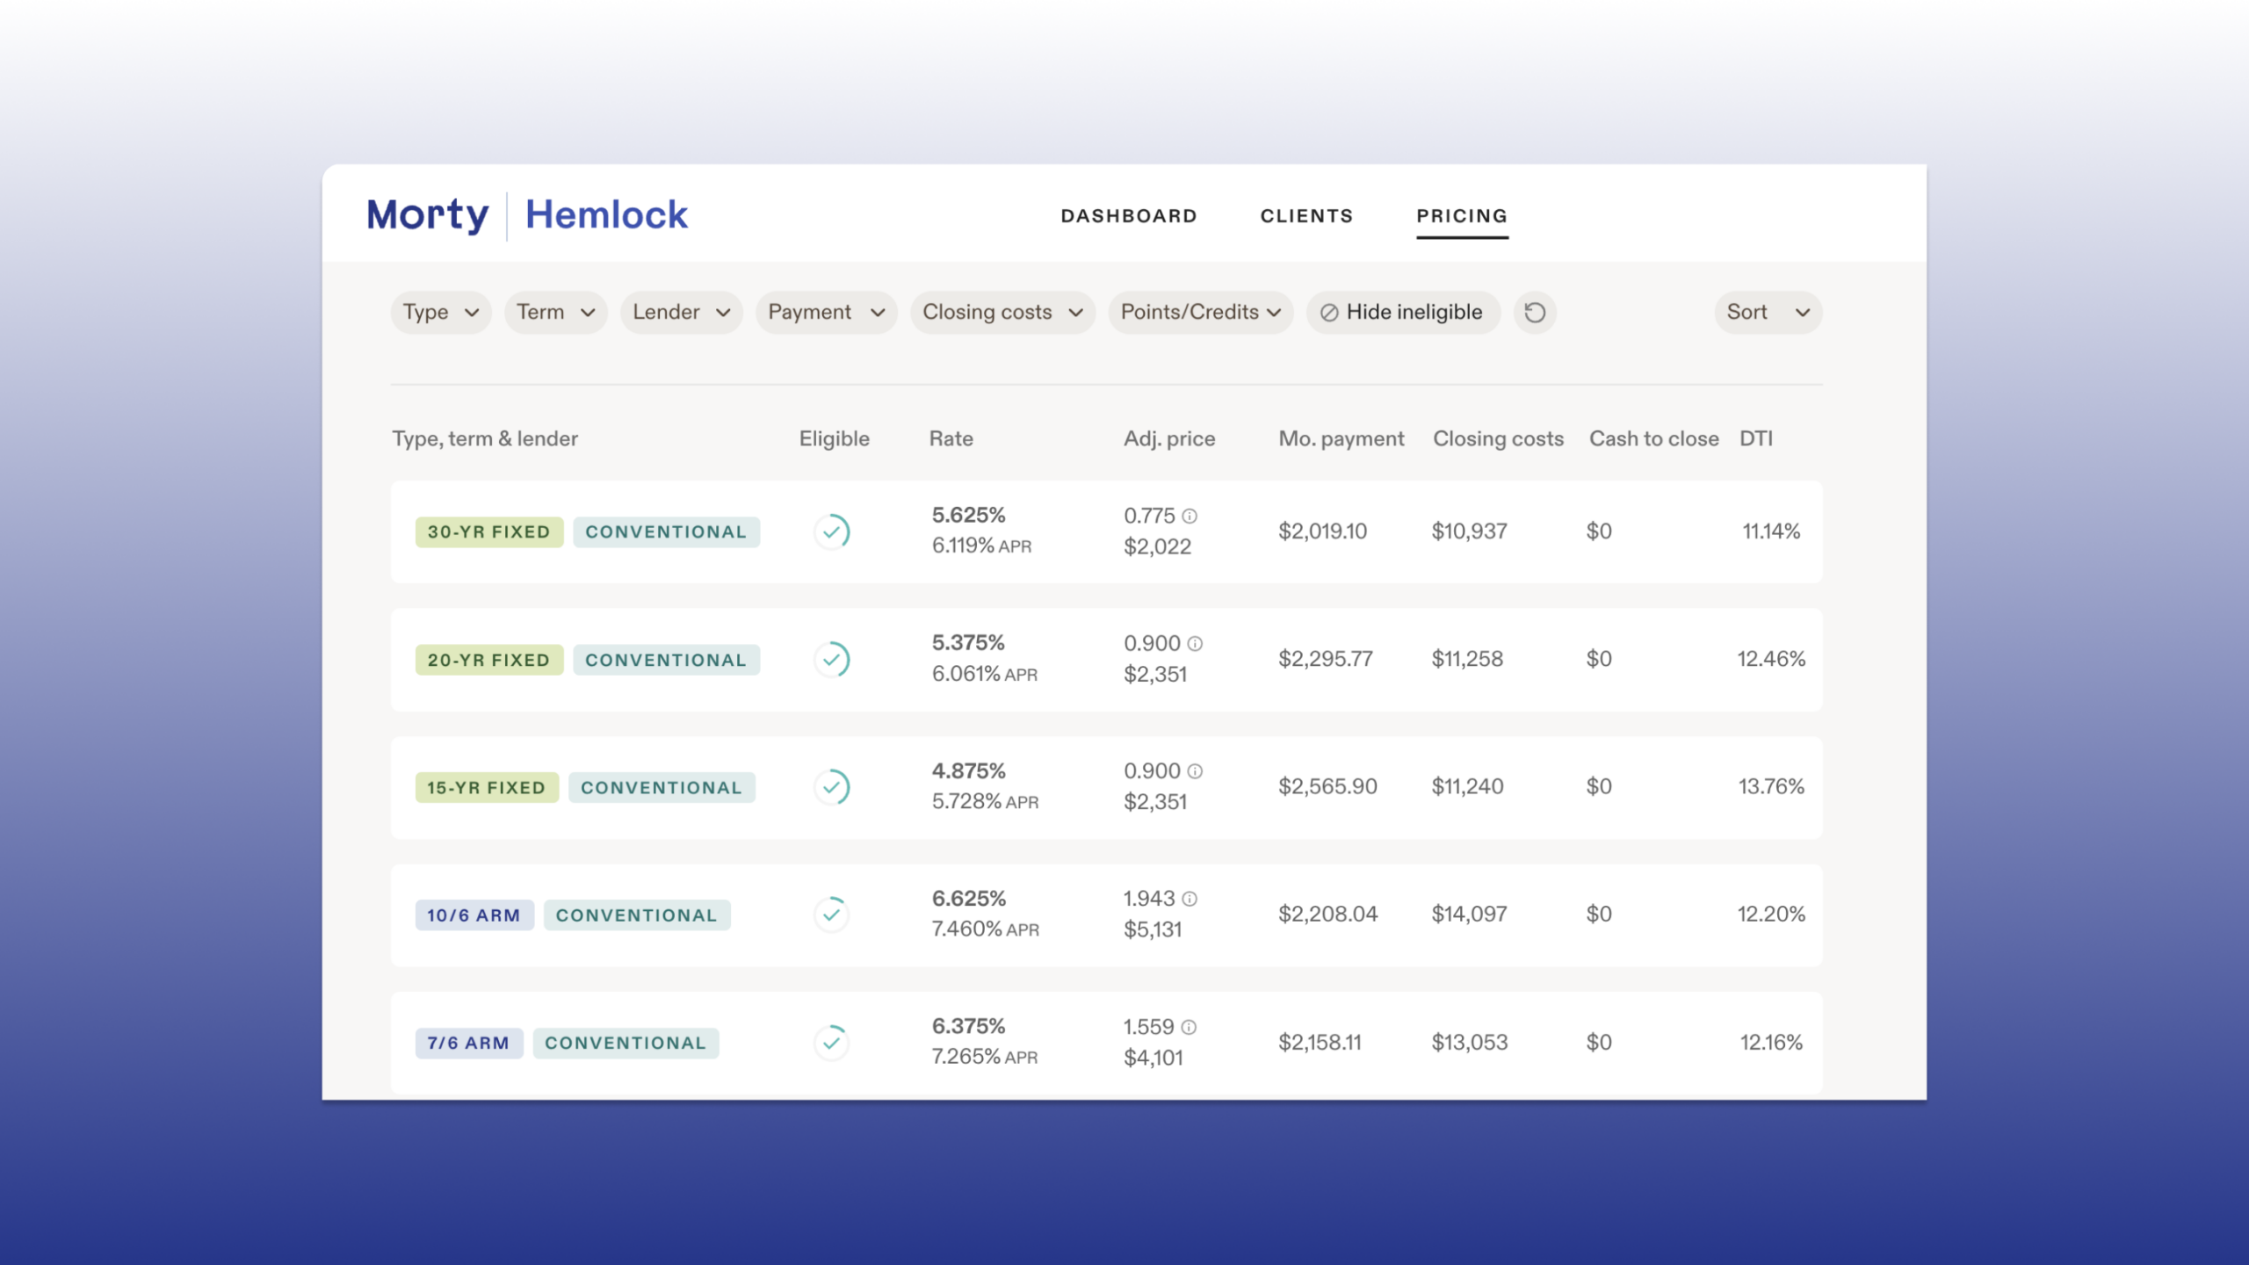Click the 13.76% DTI value
2249x1265 pixels.
point(1771,786)
